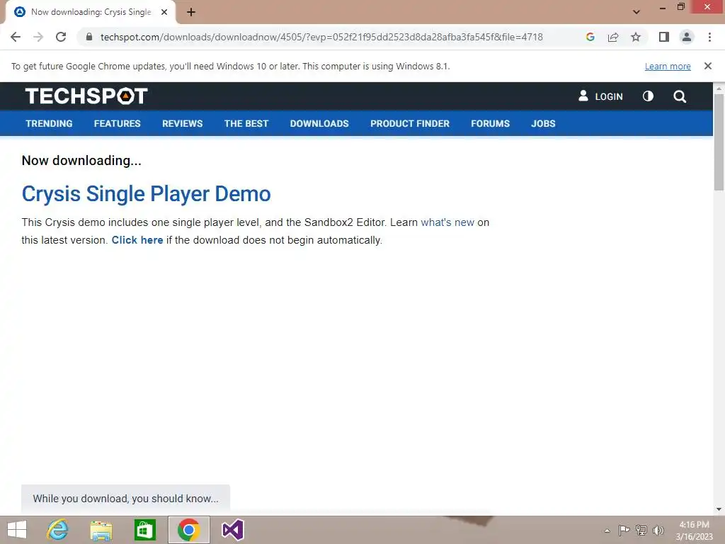The height and width of the screenshot is (544, 725).
Task: Reload the current page
Action: pos(61,37)
